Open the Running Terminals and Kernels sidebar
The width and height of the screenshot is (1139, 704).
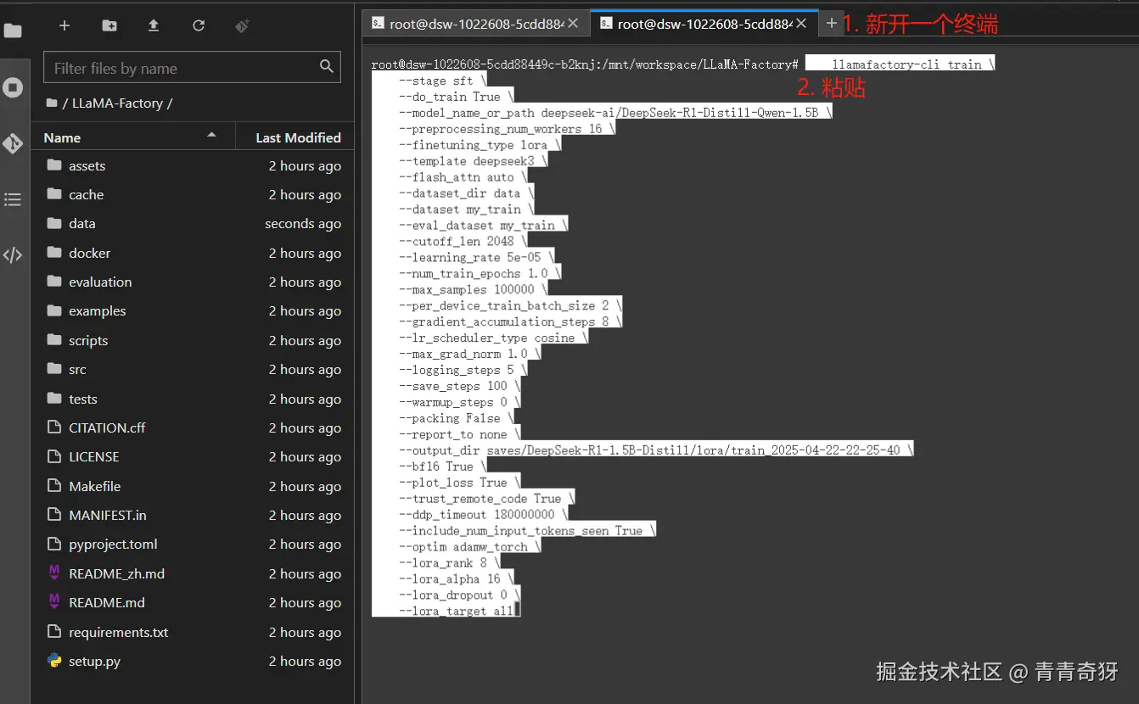pos(13,87)
